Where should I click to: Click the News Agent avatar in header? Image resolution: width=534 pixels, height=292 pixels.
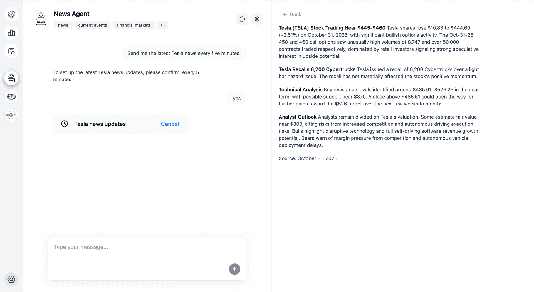tap(41, 19)
